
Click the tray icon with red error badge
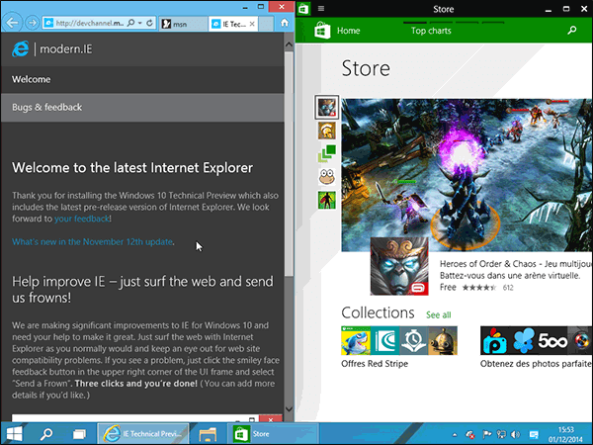point(470,434)
